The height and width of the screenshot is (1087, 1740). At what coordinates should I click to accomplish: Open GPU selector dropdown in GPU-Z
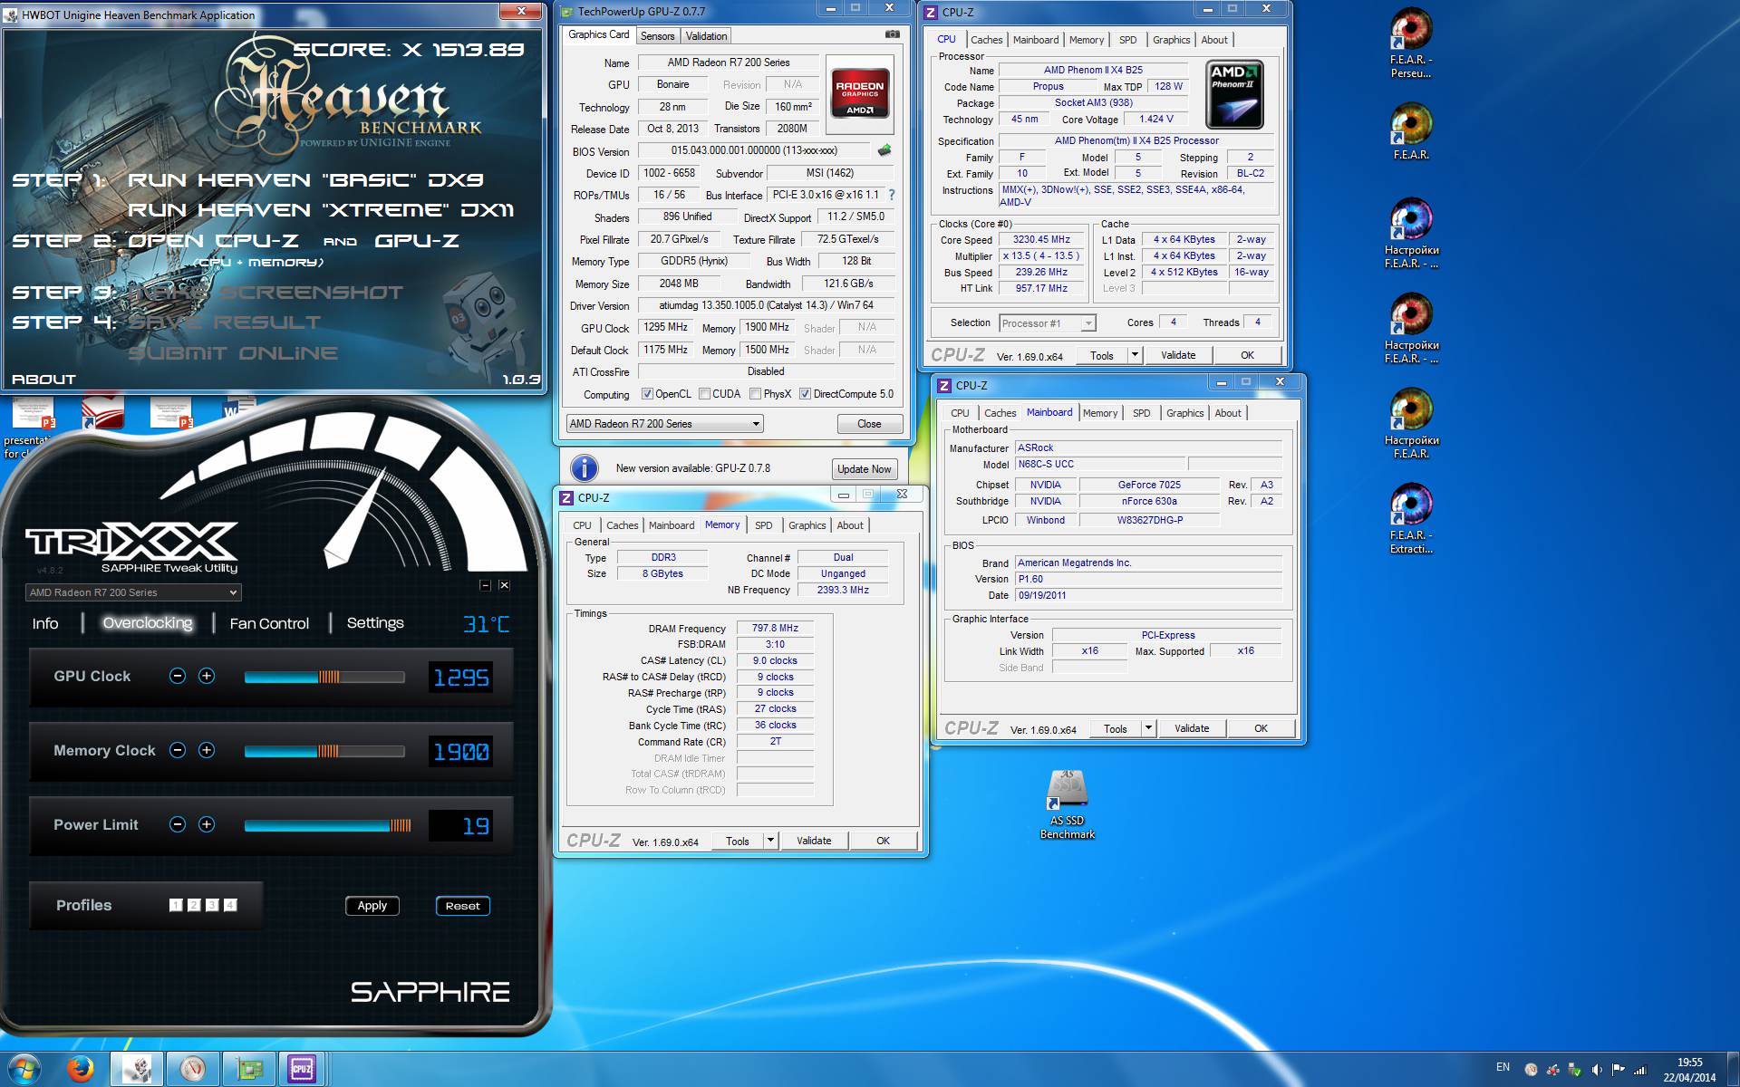click(664, 424)
